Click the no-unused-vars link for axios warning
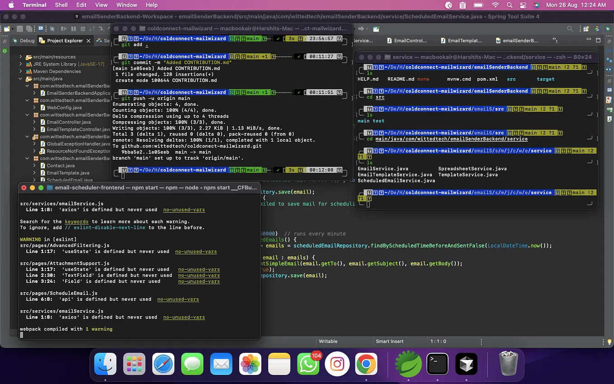Image resolution: width=614 pixels, height=384 pixels. tap(184, 209)
